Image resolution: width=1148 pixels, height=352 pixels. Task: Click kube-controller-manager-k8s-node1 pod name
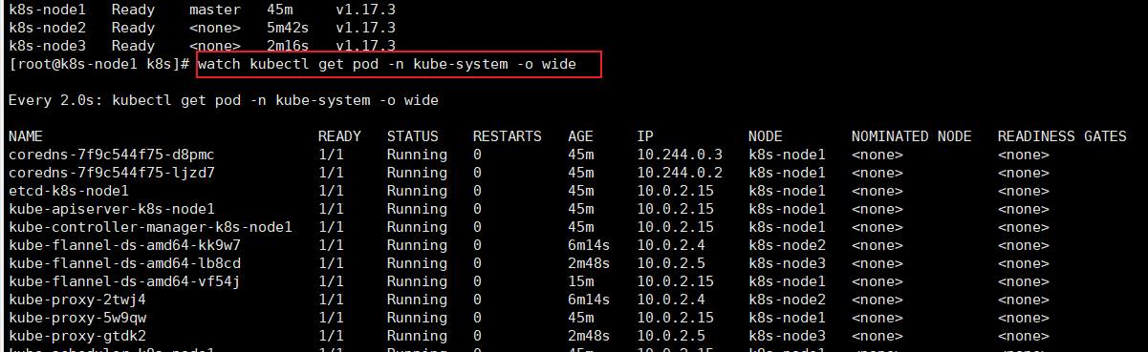(x=150, y=227)
